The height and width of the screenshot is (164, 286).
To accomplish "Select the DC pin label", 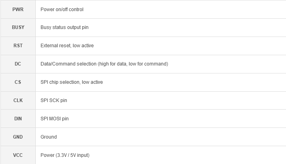I will point(18,64).
